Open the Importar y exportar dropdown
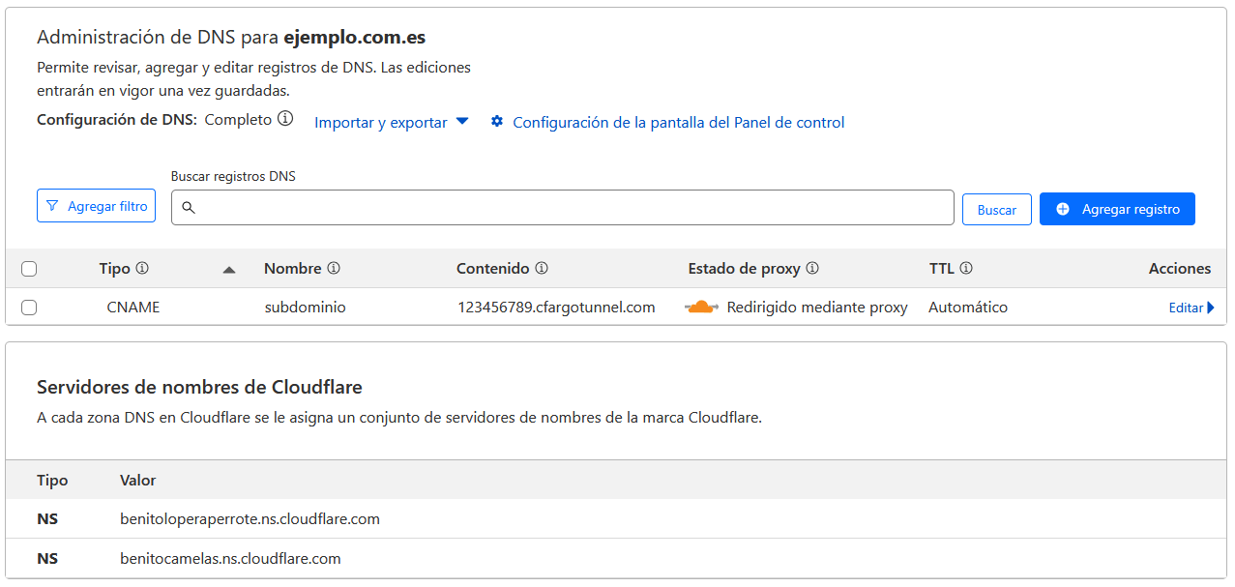Screen dimensions: 1235x587 coord(391,123)
